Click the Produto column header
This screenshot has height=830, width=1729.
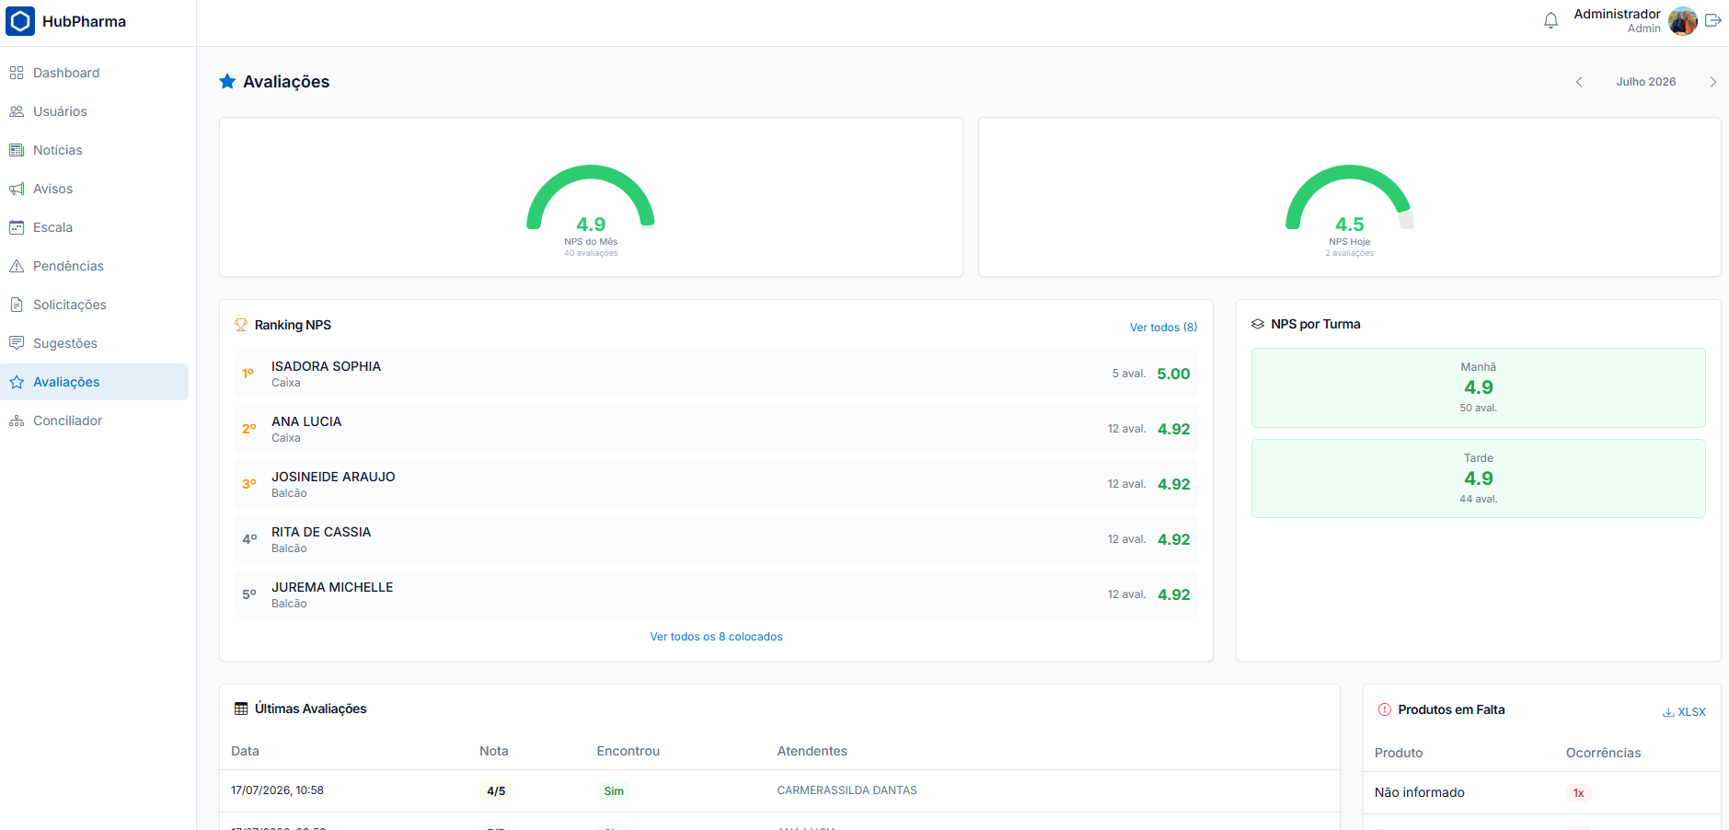point(1399,753)
